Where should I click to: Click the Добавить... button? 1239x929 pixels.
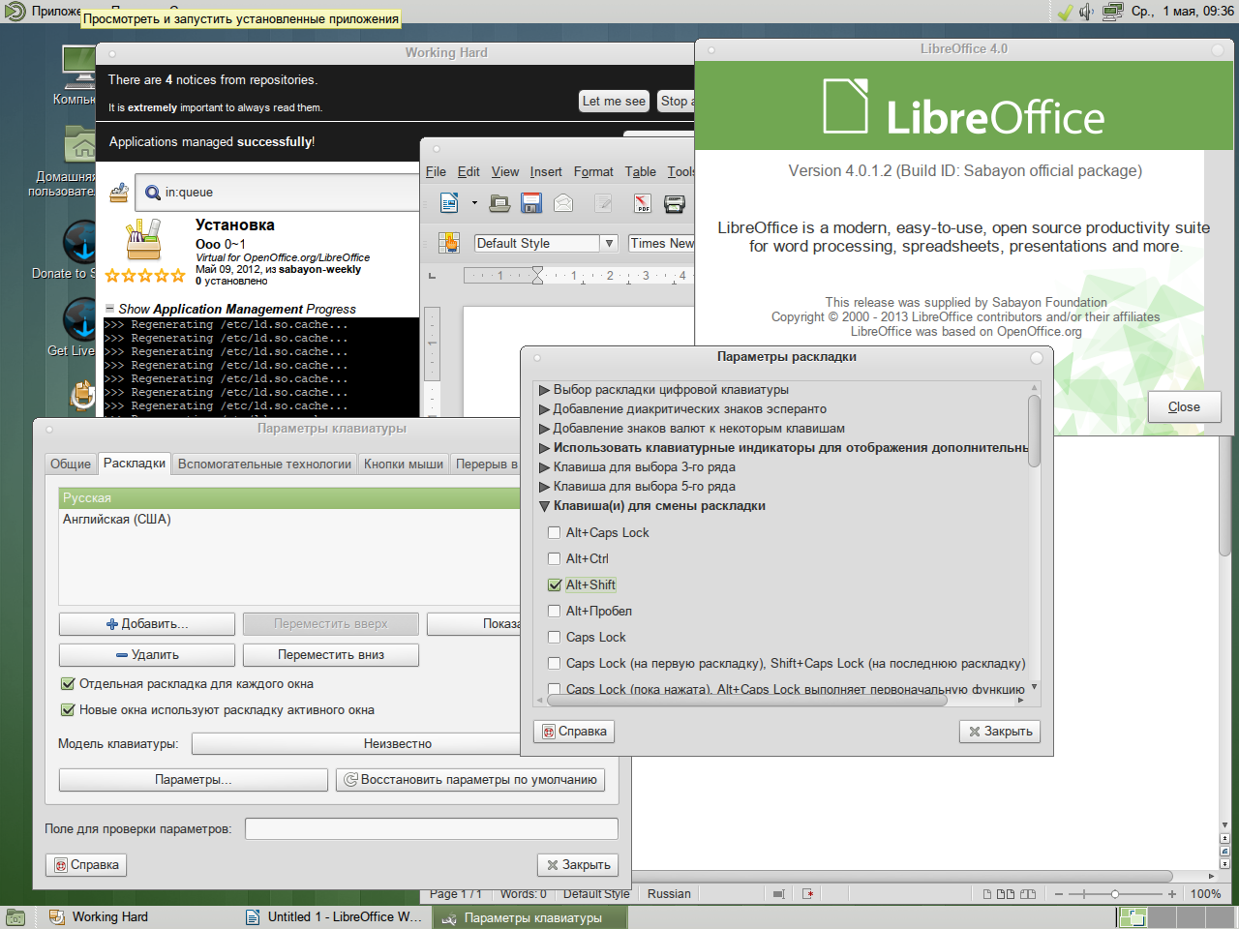[x=147, y=624]
